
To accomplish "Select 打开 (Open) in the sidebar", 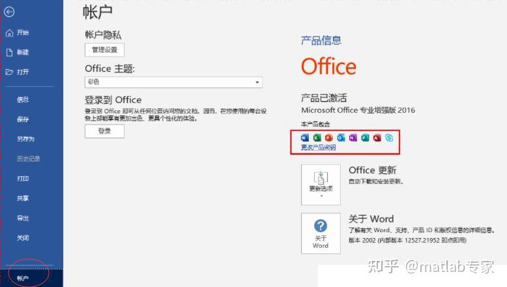I will click(23, 72).
